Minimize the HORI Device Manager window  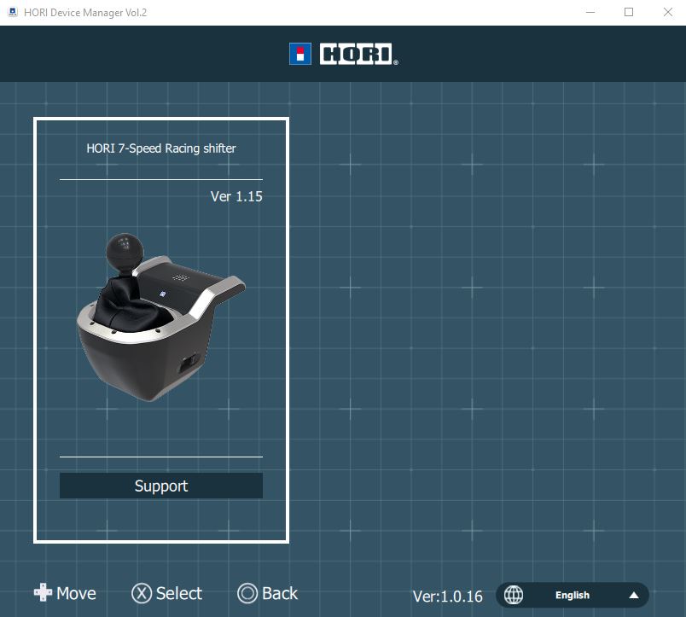(x=590, y=13)
